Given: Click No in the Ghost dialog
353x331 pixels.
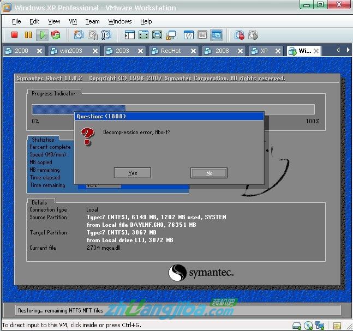Looking at the screenshot, I should pyautogui.click(x=208, y=173).
